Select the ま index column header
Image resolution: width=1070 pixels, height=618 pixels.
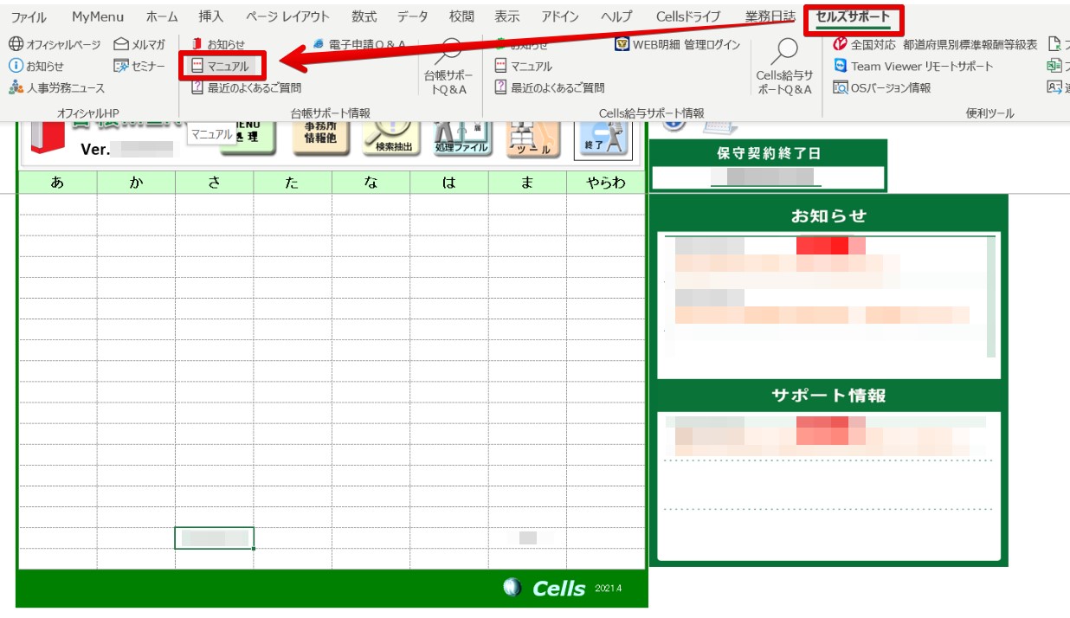[x=527, y=182]
